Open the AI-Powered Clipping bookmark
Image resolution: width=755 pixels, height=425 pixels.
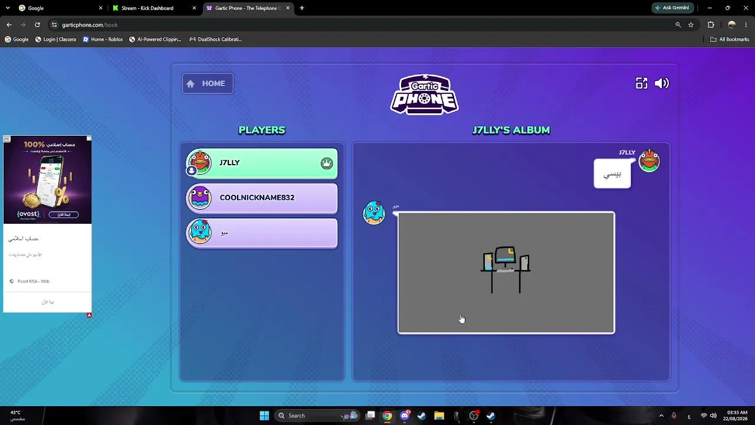(155, 40)
